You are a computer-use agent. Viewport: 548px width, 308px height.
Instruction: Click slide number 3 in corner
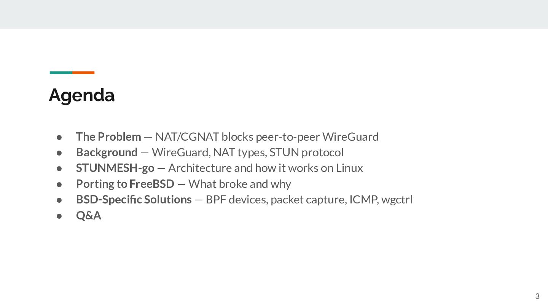pos(537,296)
